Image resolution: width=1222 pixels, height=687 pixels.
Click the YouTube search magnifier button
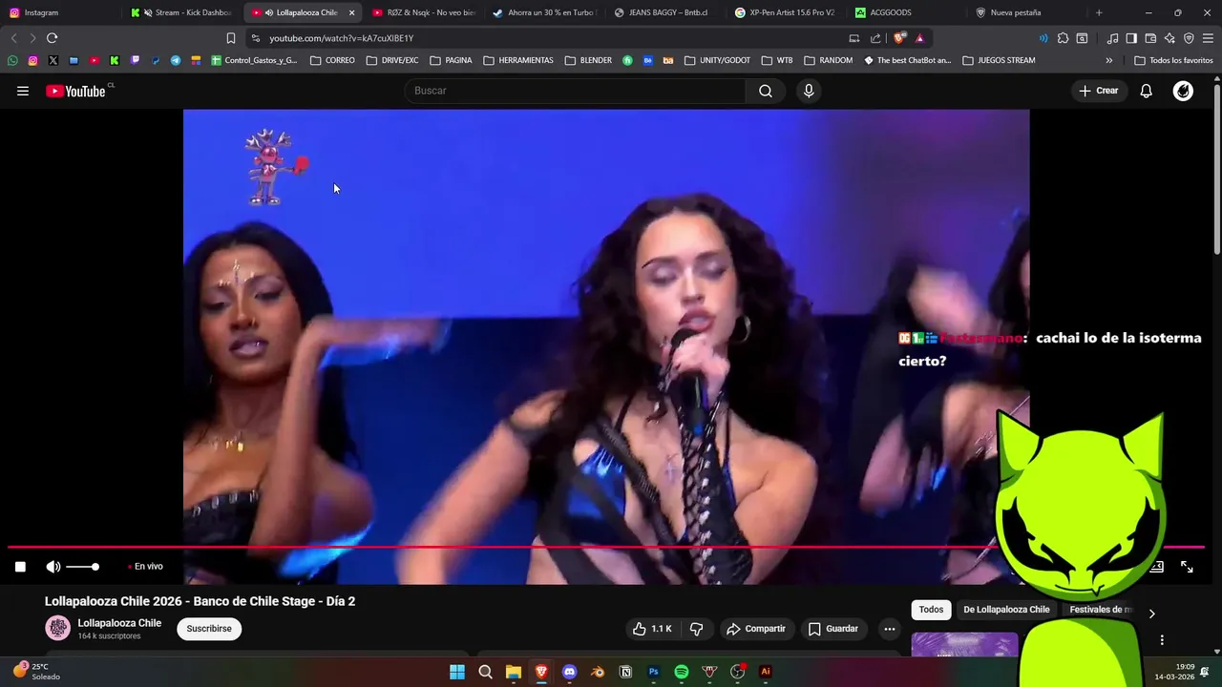[766, 91]
